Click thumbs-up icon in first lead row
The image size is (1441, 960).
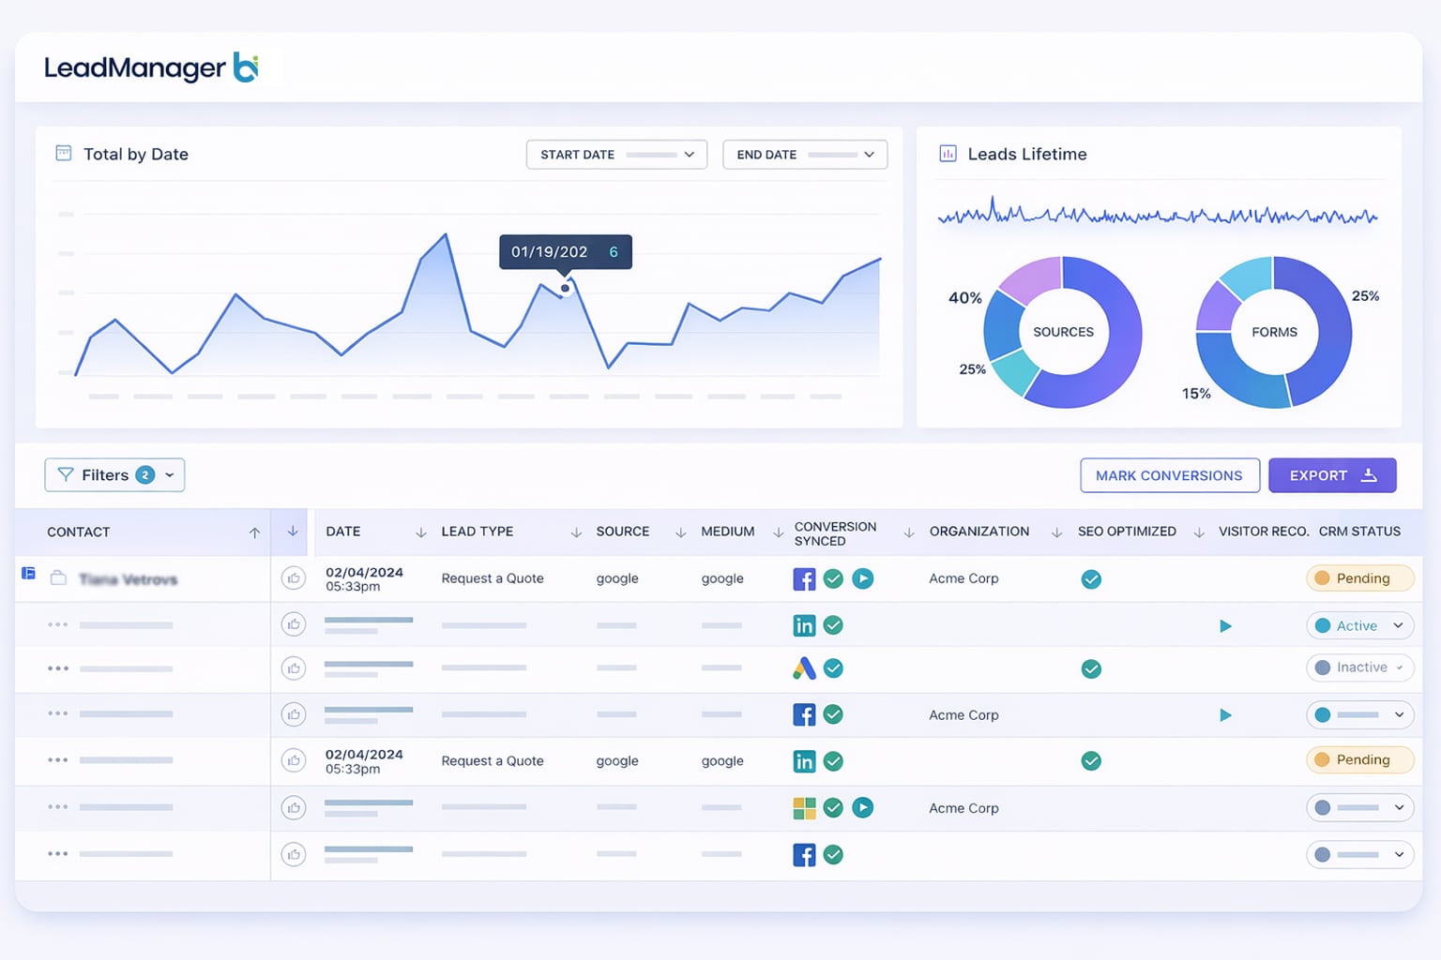pyautogui.click(x=294, y=579)
